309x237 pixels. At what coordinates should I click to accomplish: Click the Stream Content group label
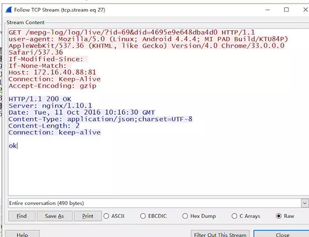[x=25, y=22]
